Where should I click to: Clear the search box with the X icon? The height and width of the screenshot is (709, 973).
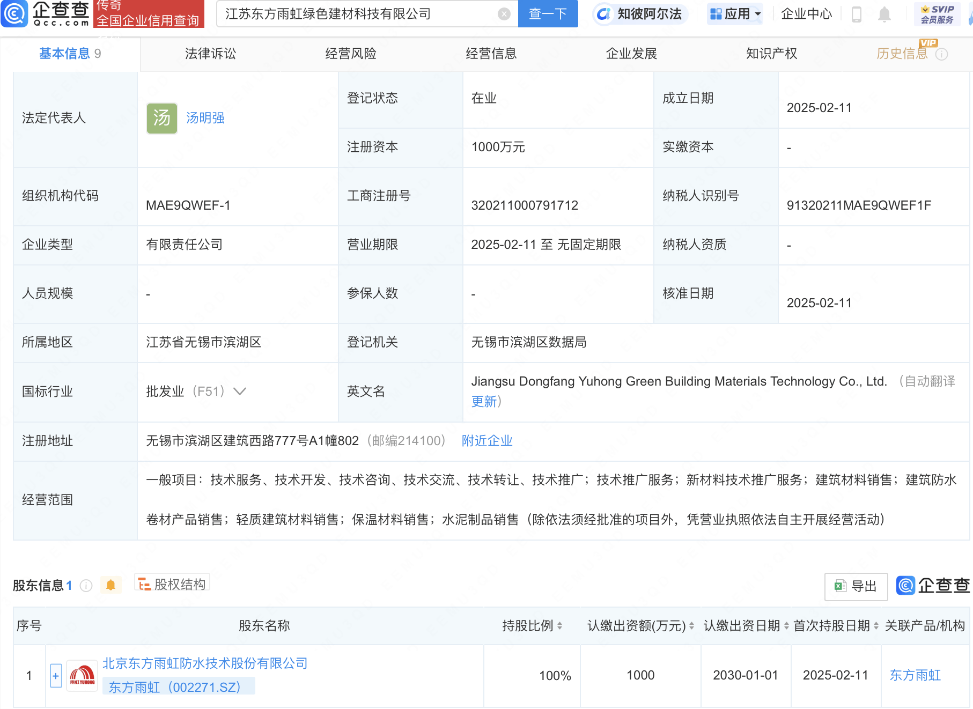[x=504, y=14]
